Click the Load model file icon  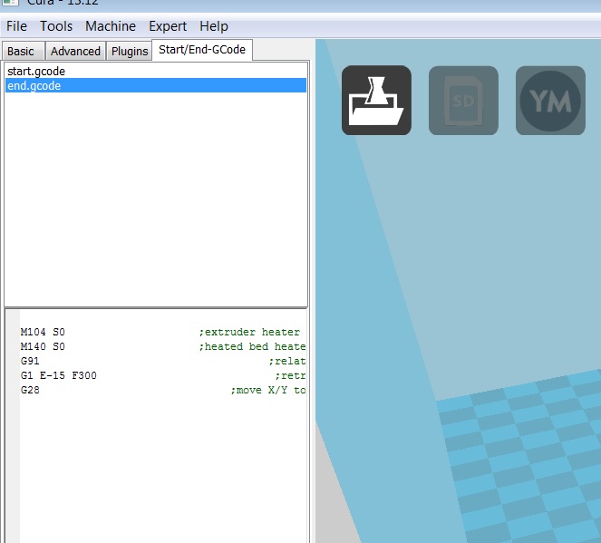(376, 101)
